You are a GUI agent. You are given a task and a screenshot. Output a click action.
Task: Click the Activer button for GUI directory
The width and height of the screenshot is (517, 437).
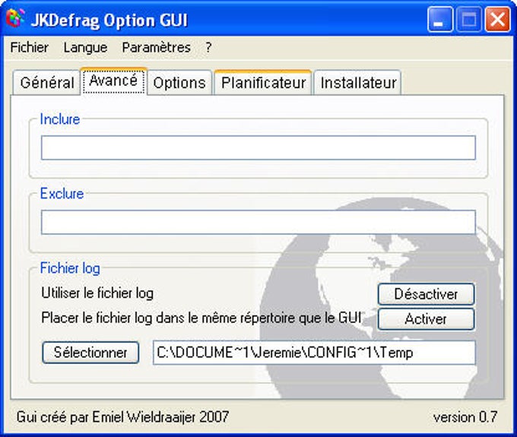(426, 318)
